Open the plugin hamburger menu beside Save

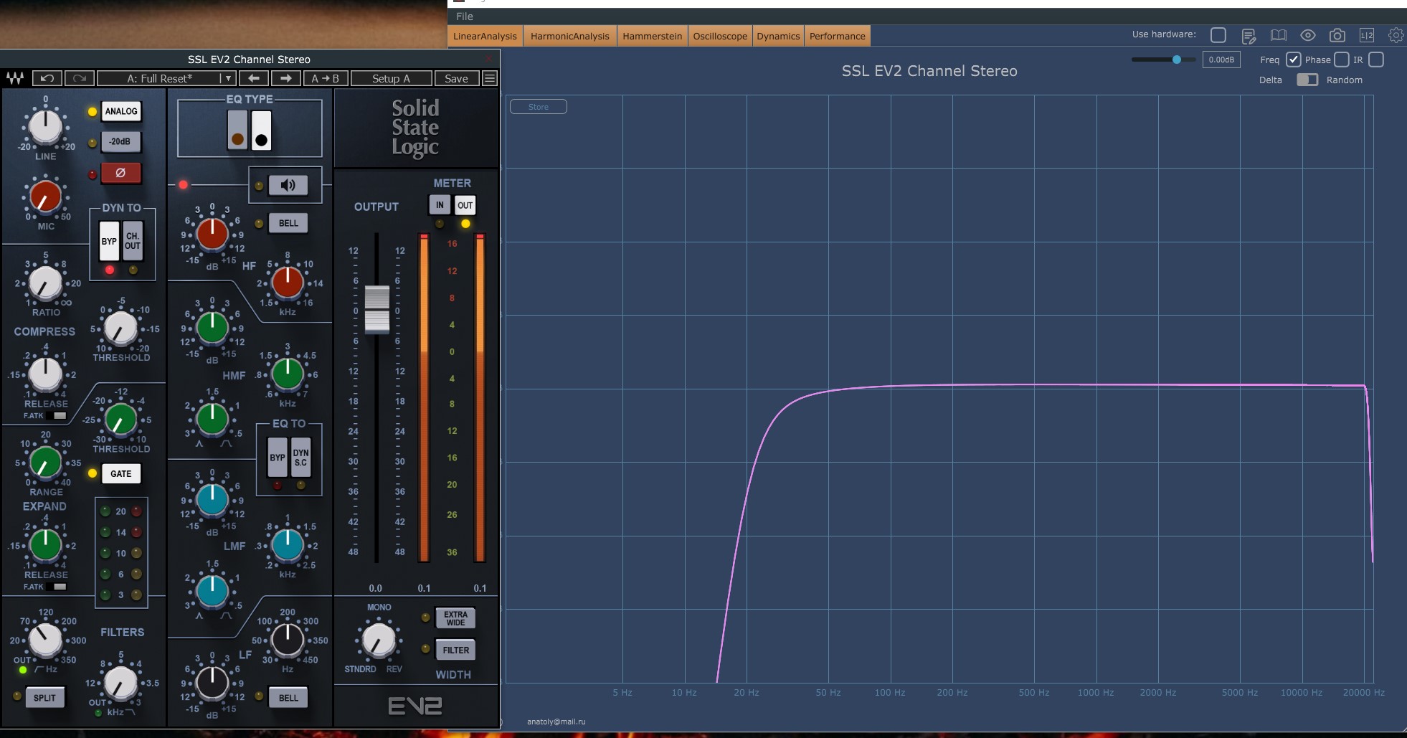490,78
